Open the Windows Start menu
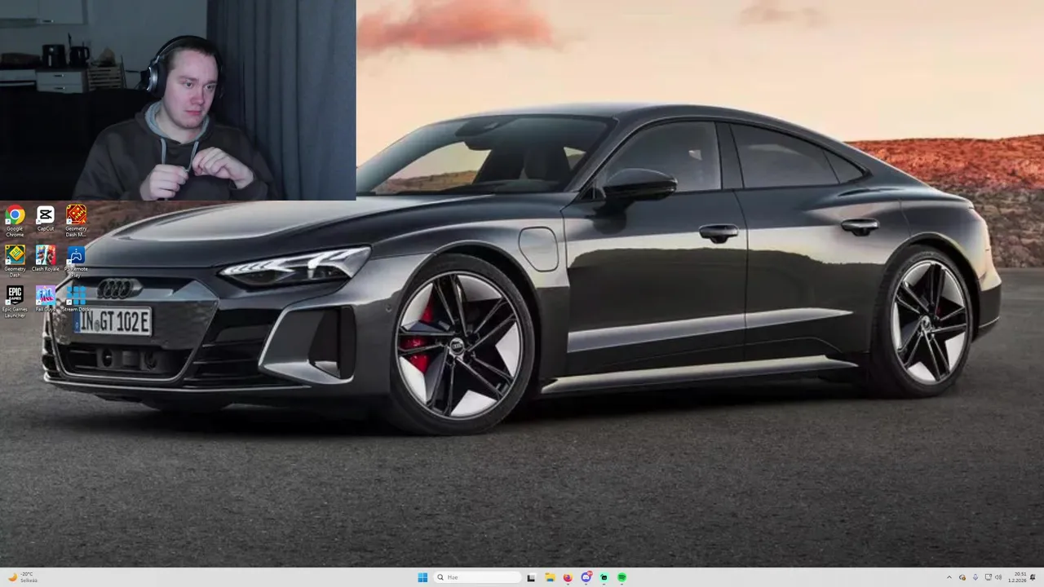This screenshot has width=1044, height=587. pos(422,577)
